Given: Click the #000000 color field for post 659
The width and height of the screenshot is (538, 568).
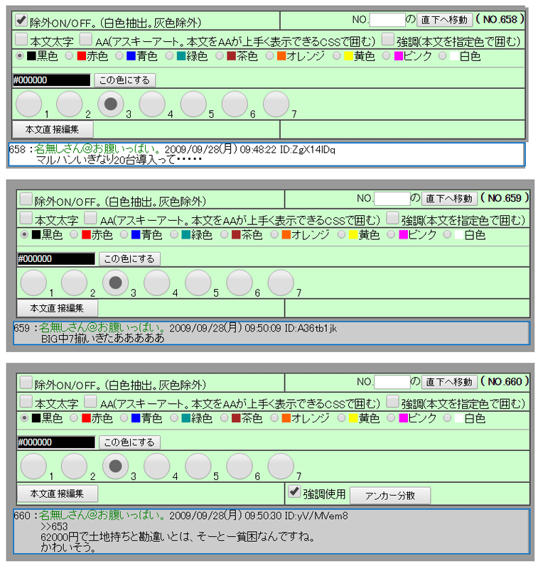Looking at the screenshot, I should (55, 259).
